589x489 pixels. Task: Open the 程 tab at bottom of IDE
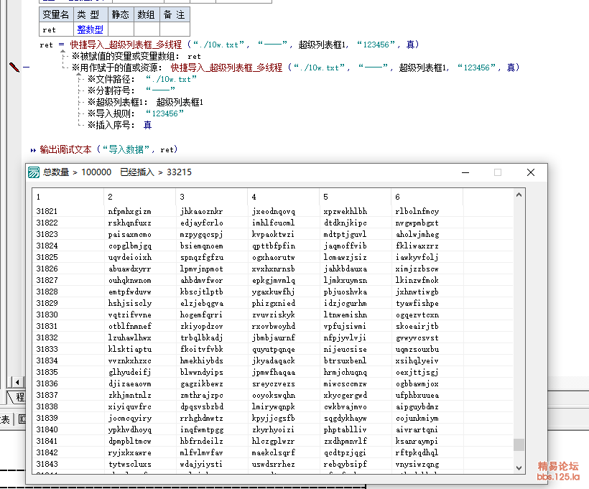pyautogui.click(x=17, y=397)
